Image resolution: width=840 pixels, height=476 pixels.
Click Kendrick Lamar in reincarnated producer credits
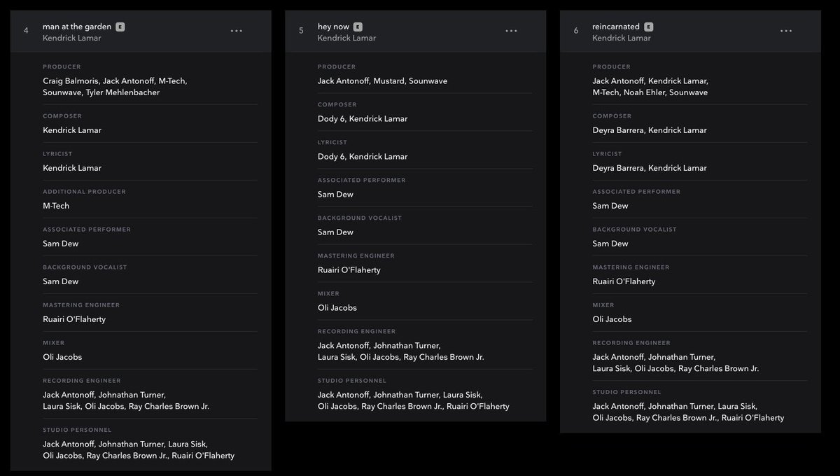pyautogui.click(x=678, y=81)
